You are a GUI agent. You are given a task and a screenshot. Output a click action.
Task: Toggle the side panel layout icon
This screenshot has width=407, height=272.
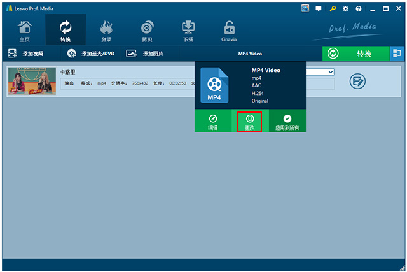point(397,54)
